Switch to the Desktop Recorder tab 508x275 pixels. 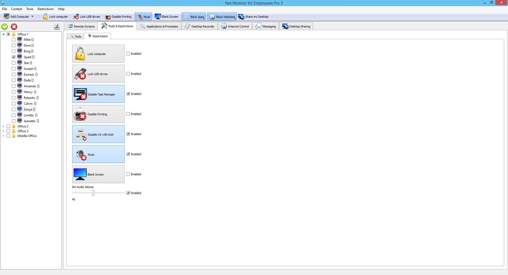[x=199, y=26]
